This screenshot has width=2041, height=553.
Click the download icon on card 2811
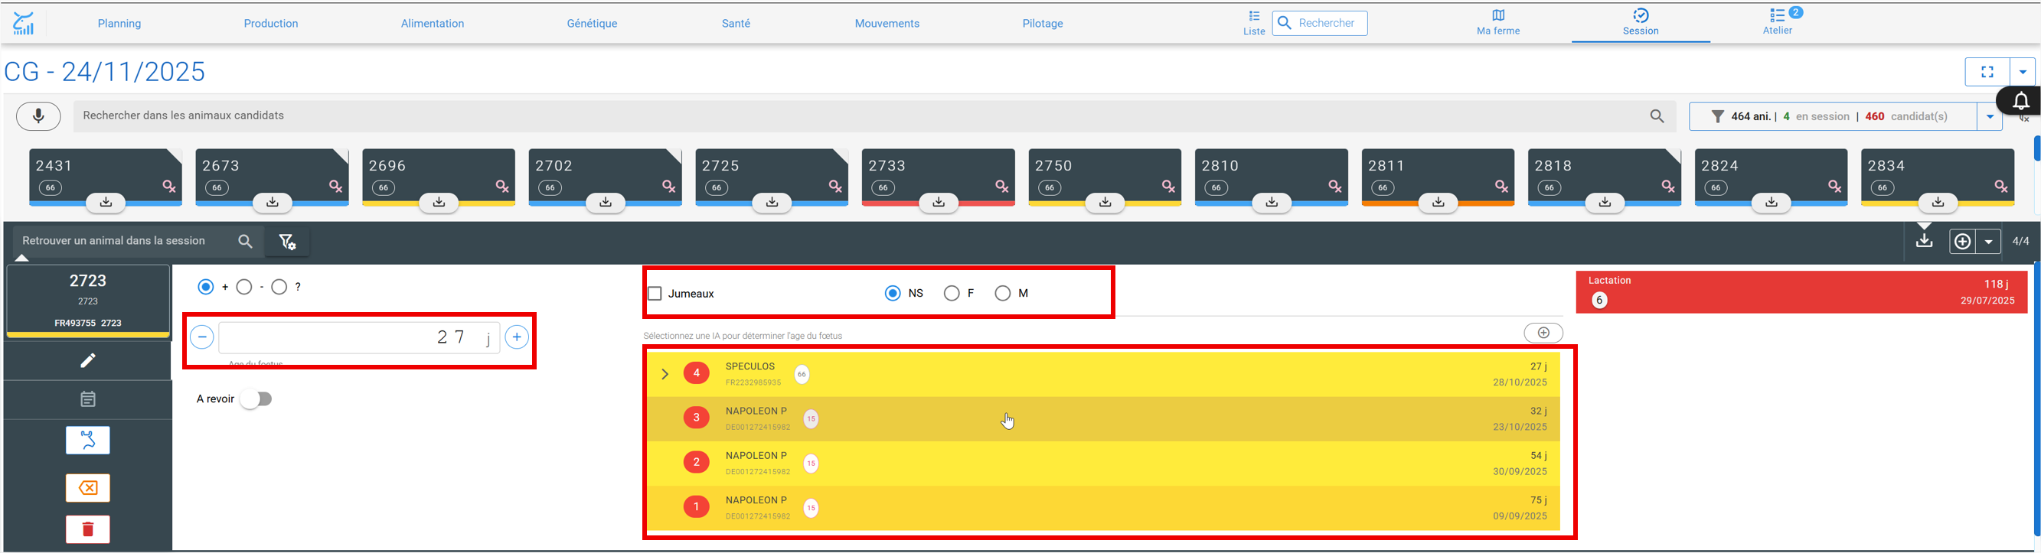click(1438, 203)
